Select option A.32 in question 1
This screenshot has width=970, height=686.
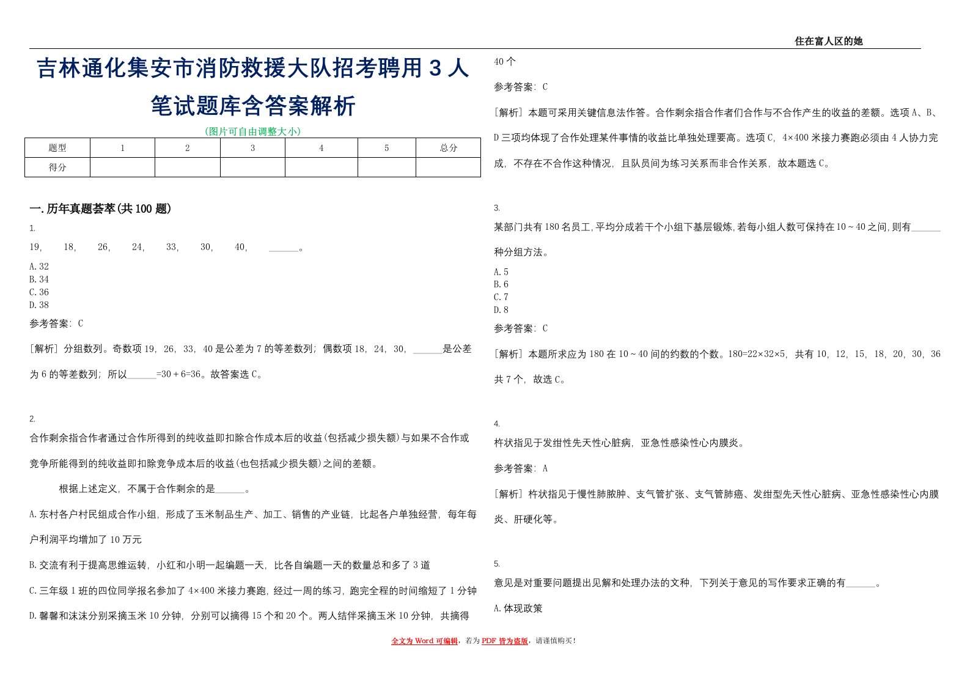39,267
